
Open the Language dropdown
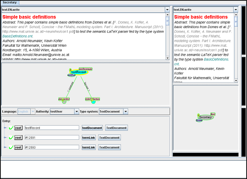(33, 112)
